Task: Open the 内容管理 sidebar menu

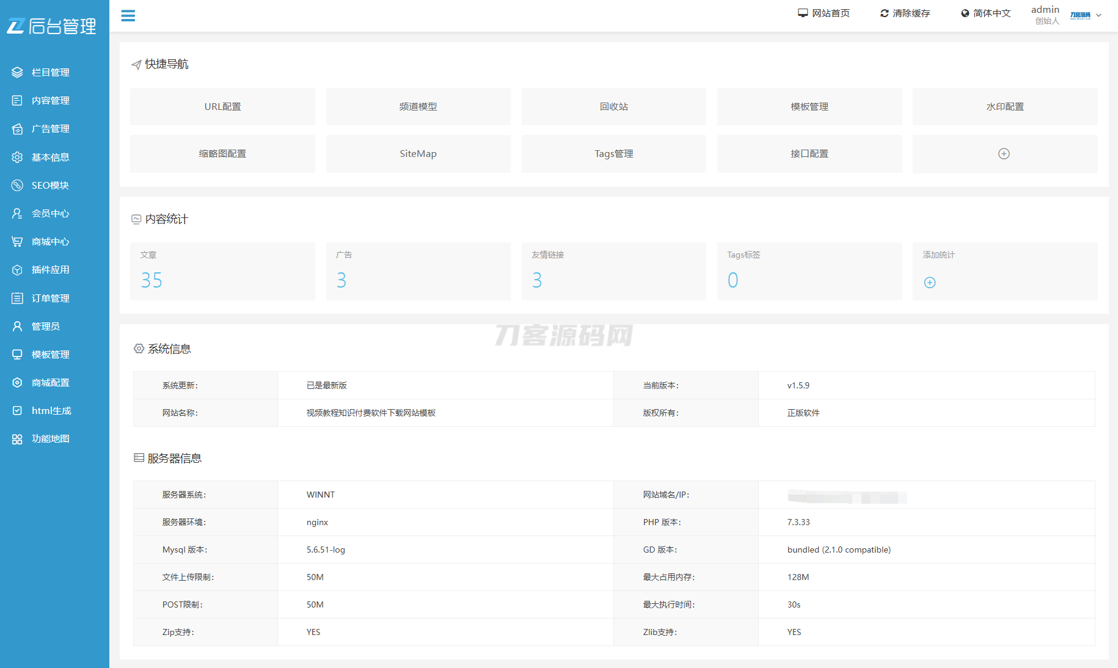Action: 50,101
